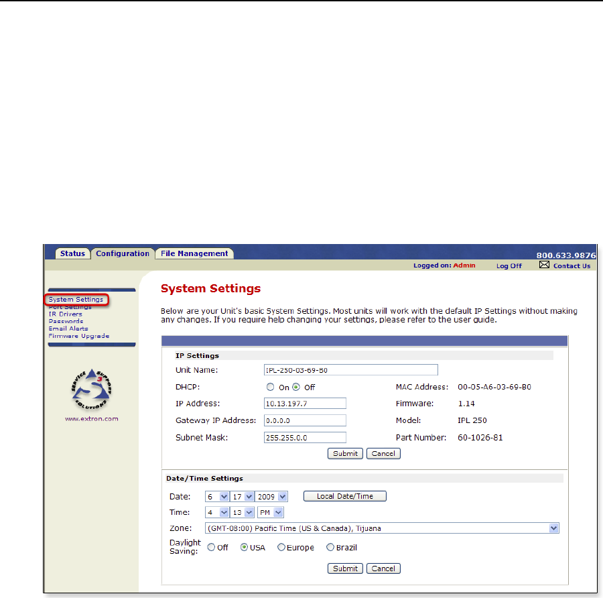The image size is (603, 598).
Task: Submit the Date/Time Settings
Action: click(x=345, y=569)
